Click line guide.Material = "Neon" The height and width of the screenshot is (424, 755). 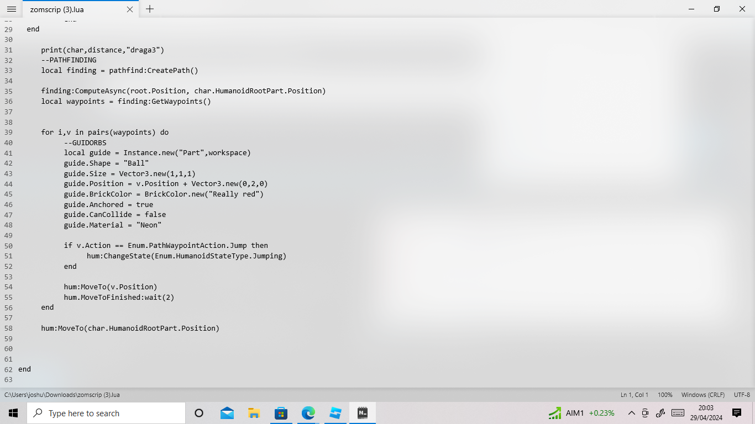click(x=113, y=225)
